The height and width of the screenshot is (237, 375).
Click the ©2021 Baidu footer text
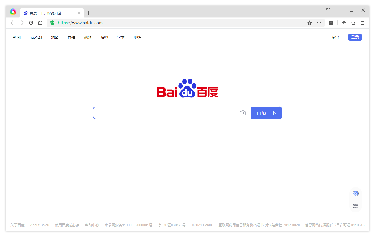click(202, 225)
